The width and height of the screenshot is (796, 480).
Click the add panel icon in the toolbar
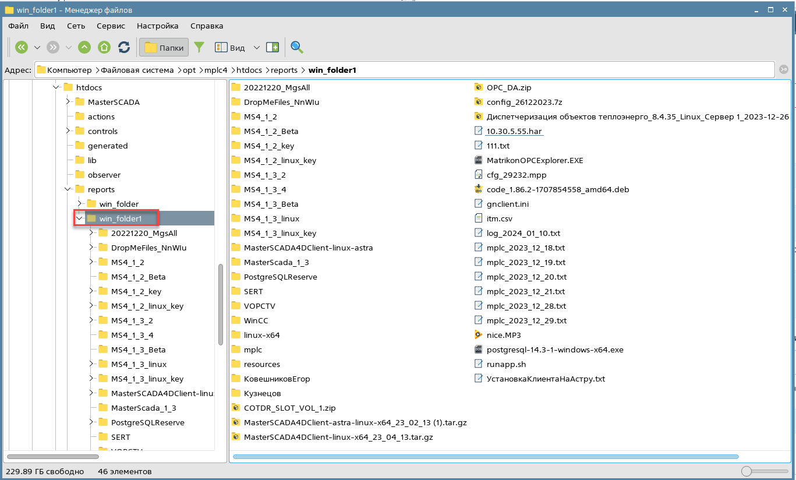[x=273, y=48]
